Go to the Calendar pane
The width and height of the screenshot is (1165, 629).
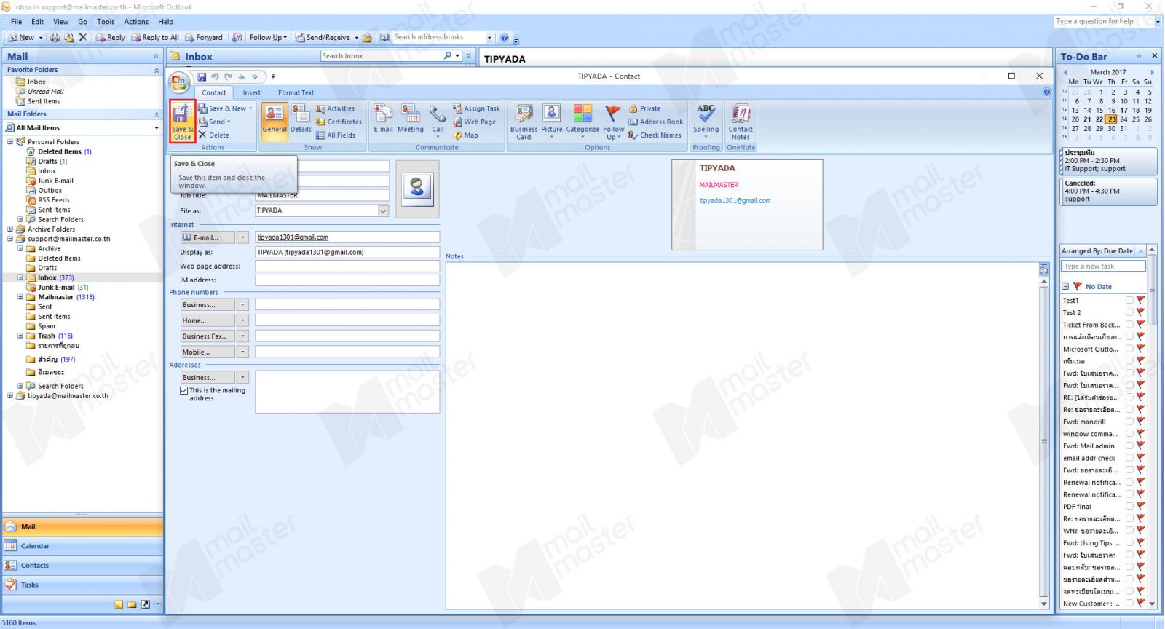(82, 546)
